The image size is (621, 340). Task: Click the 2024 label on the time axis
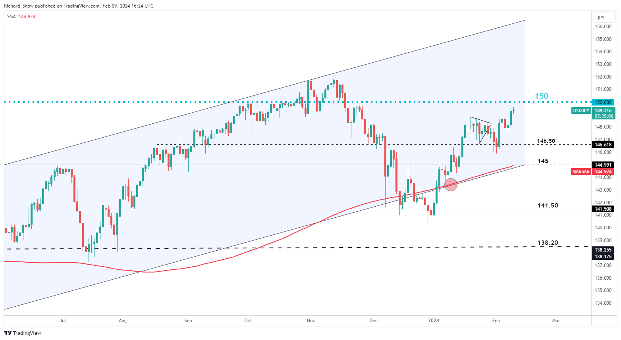pos(434,321)
